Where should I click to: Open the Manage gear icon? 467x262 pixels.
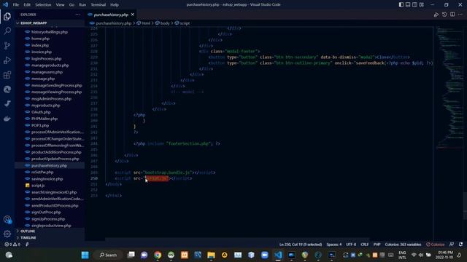pyautogui.click(x=7, y=234)
